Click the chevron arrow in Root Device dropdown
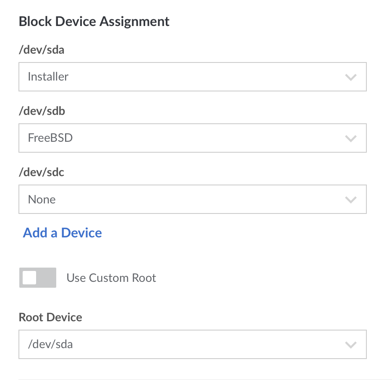 coord(350,345)
